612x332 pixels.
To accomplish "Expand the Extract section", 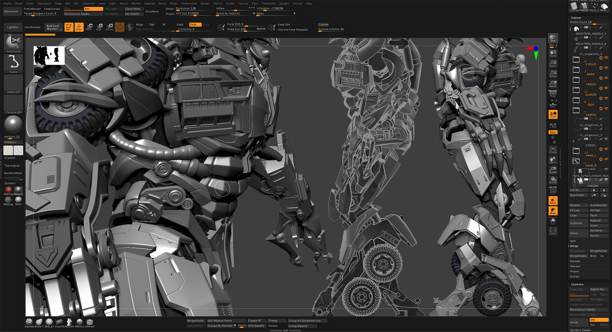I will coord(575,277).
